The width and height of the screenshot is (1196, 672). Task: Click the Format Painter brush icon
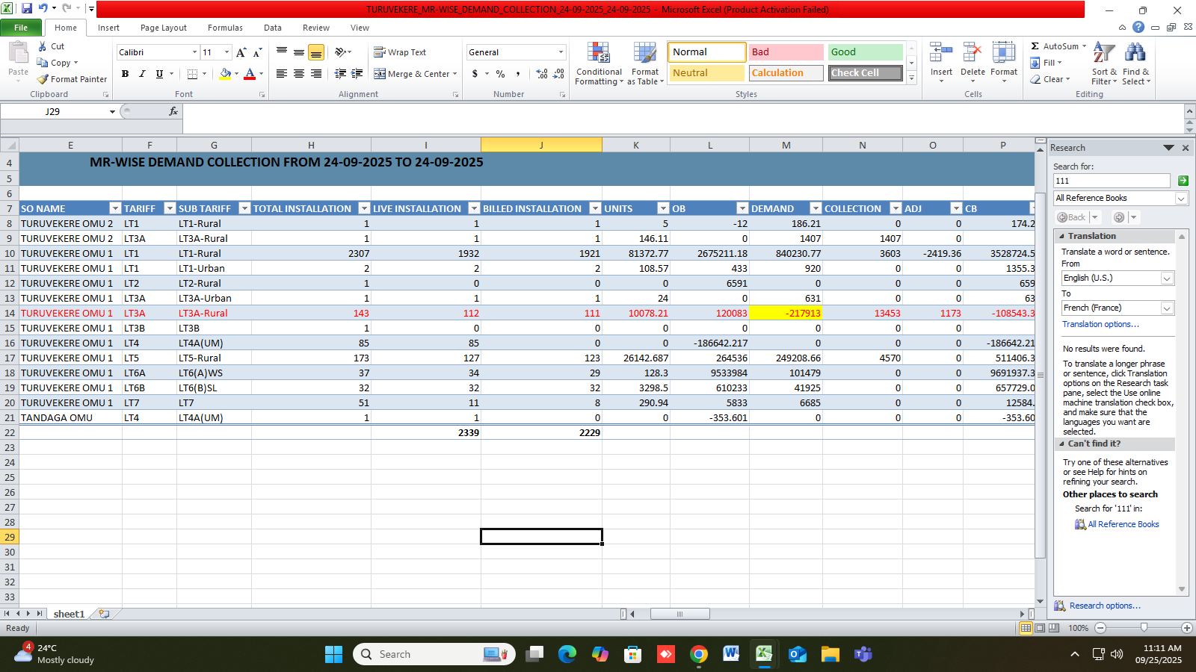43,79
